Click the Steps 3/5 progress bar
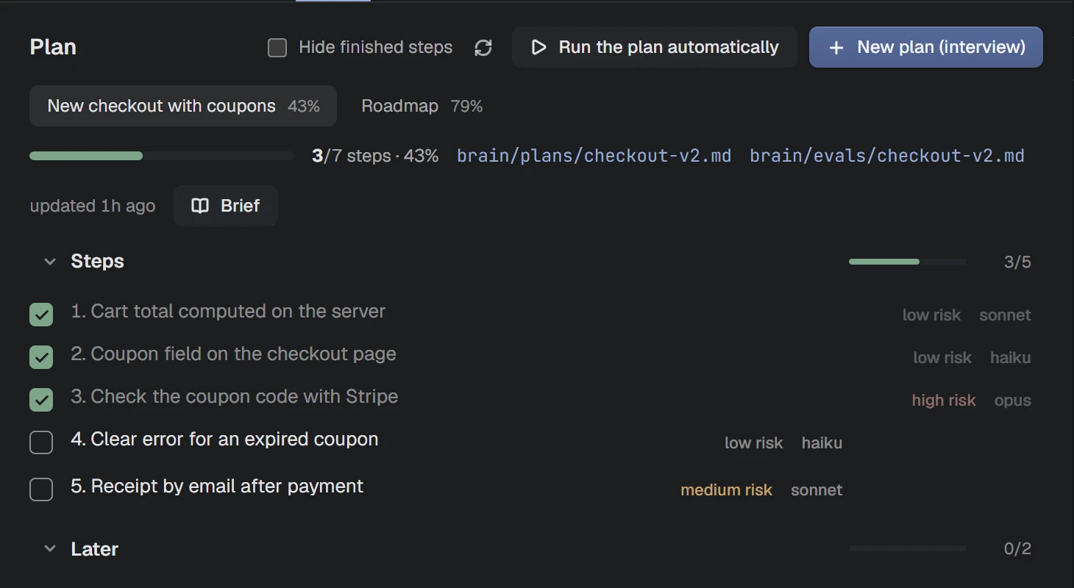Image resolution: width=1074 pixels, height=588 pixels. (x=908, y=262)
